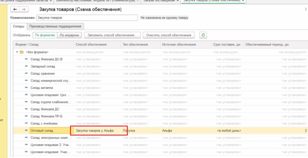Click the folder icon beside <без формата>
This screenshot has width=308, height=158.
[x=21, y=52]
